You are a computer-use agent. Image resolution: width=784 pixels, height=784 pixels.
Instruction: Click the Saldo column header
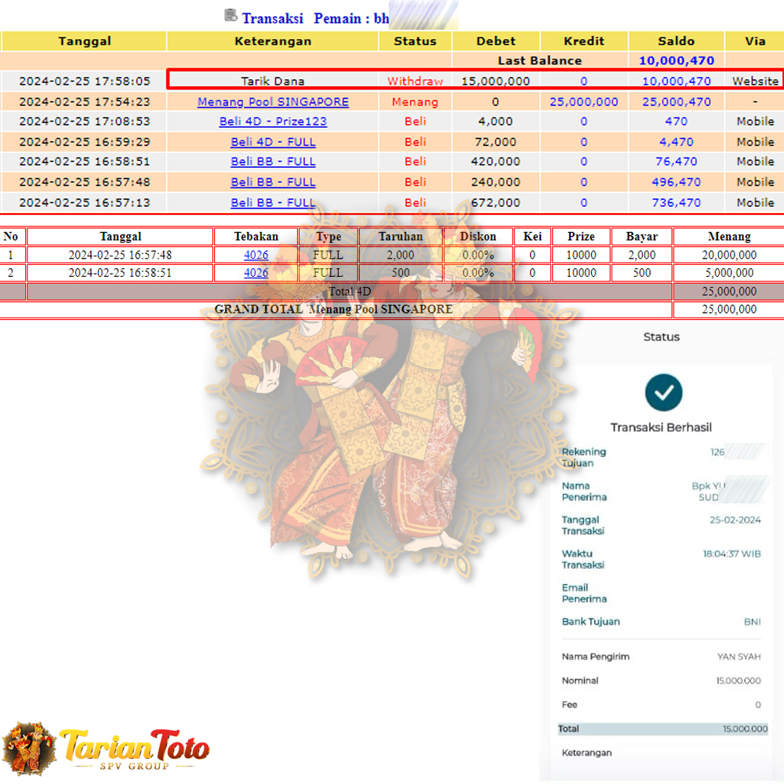(x=675, y=42)
